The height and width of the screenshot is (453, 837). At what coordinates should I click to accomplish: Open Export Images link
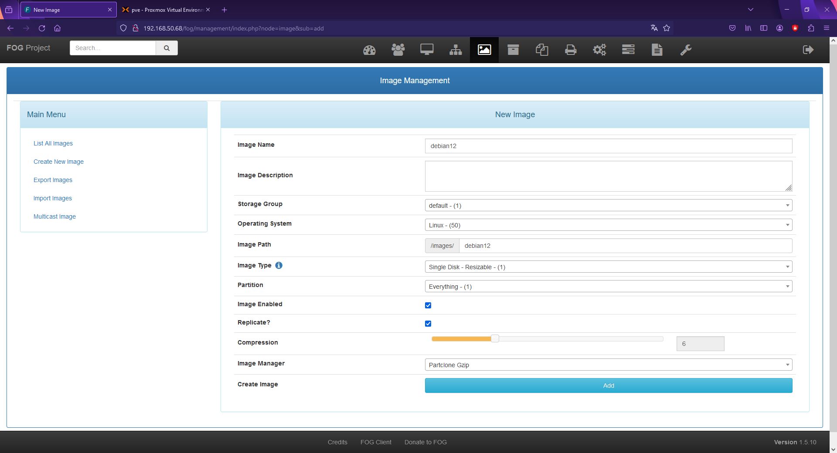tap(53, 180)
